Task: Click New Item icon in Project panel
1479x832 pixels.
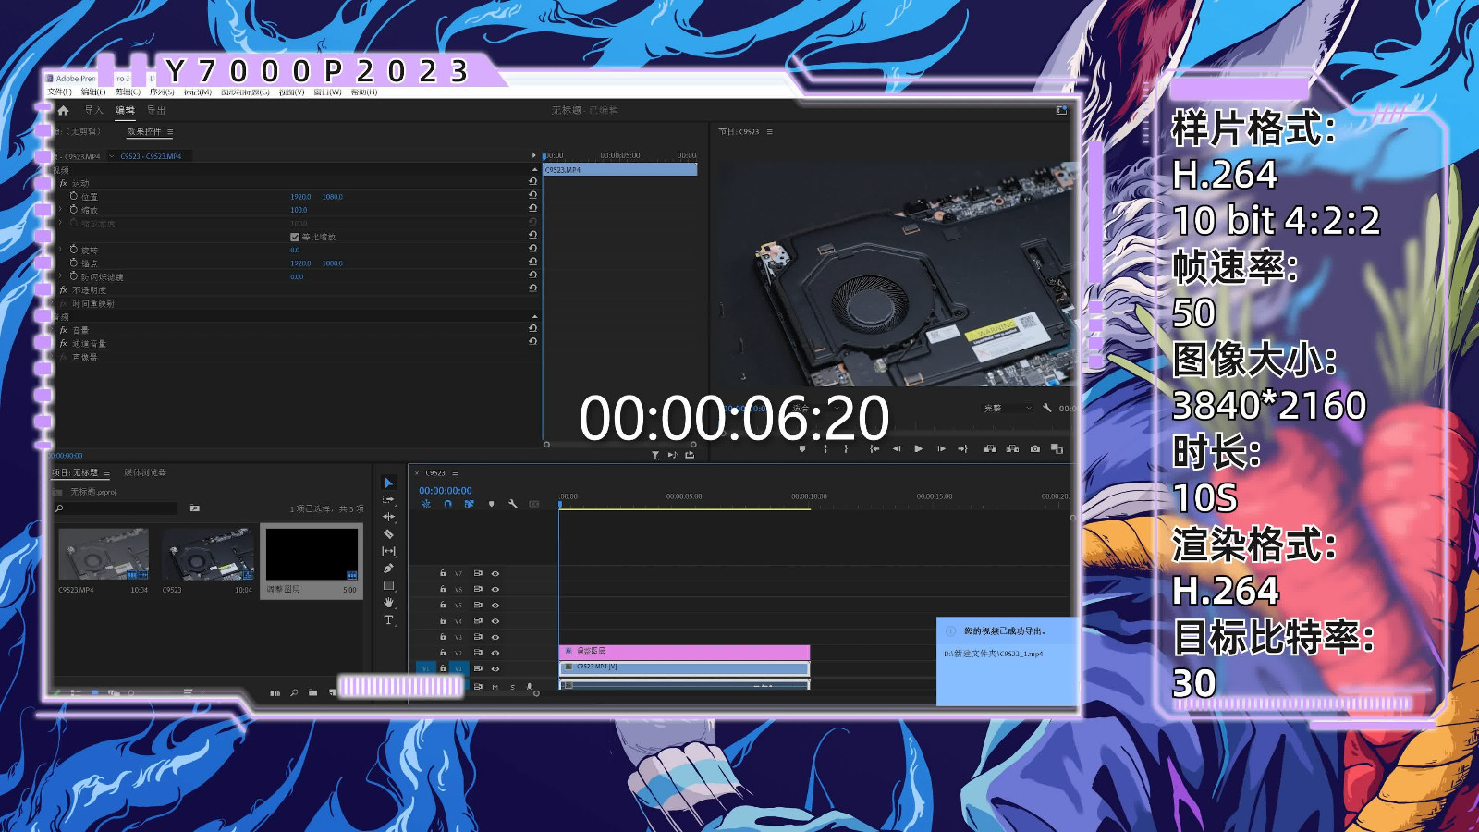Action: point(332,692)
